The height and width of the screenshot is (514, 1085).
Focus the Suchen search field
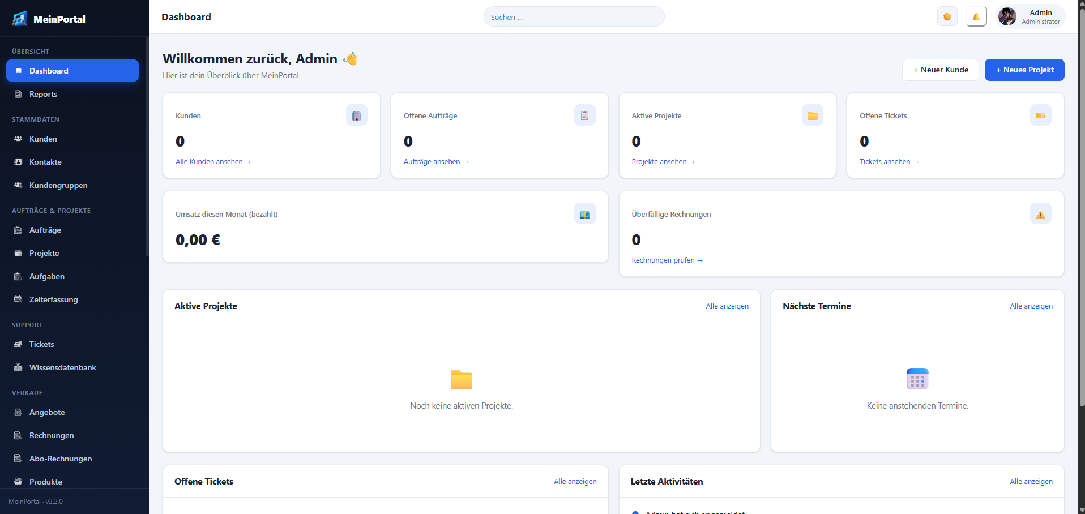pos(574,17)
